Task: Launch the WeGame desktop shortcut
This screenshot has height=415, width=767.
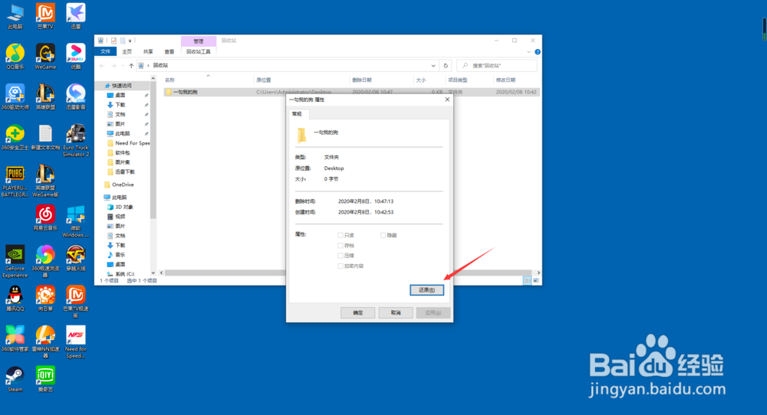Action: [45, 57]
